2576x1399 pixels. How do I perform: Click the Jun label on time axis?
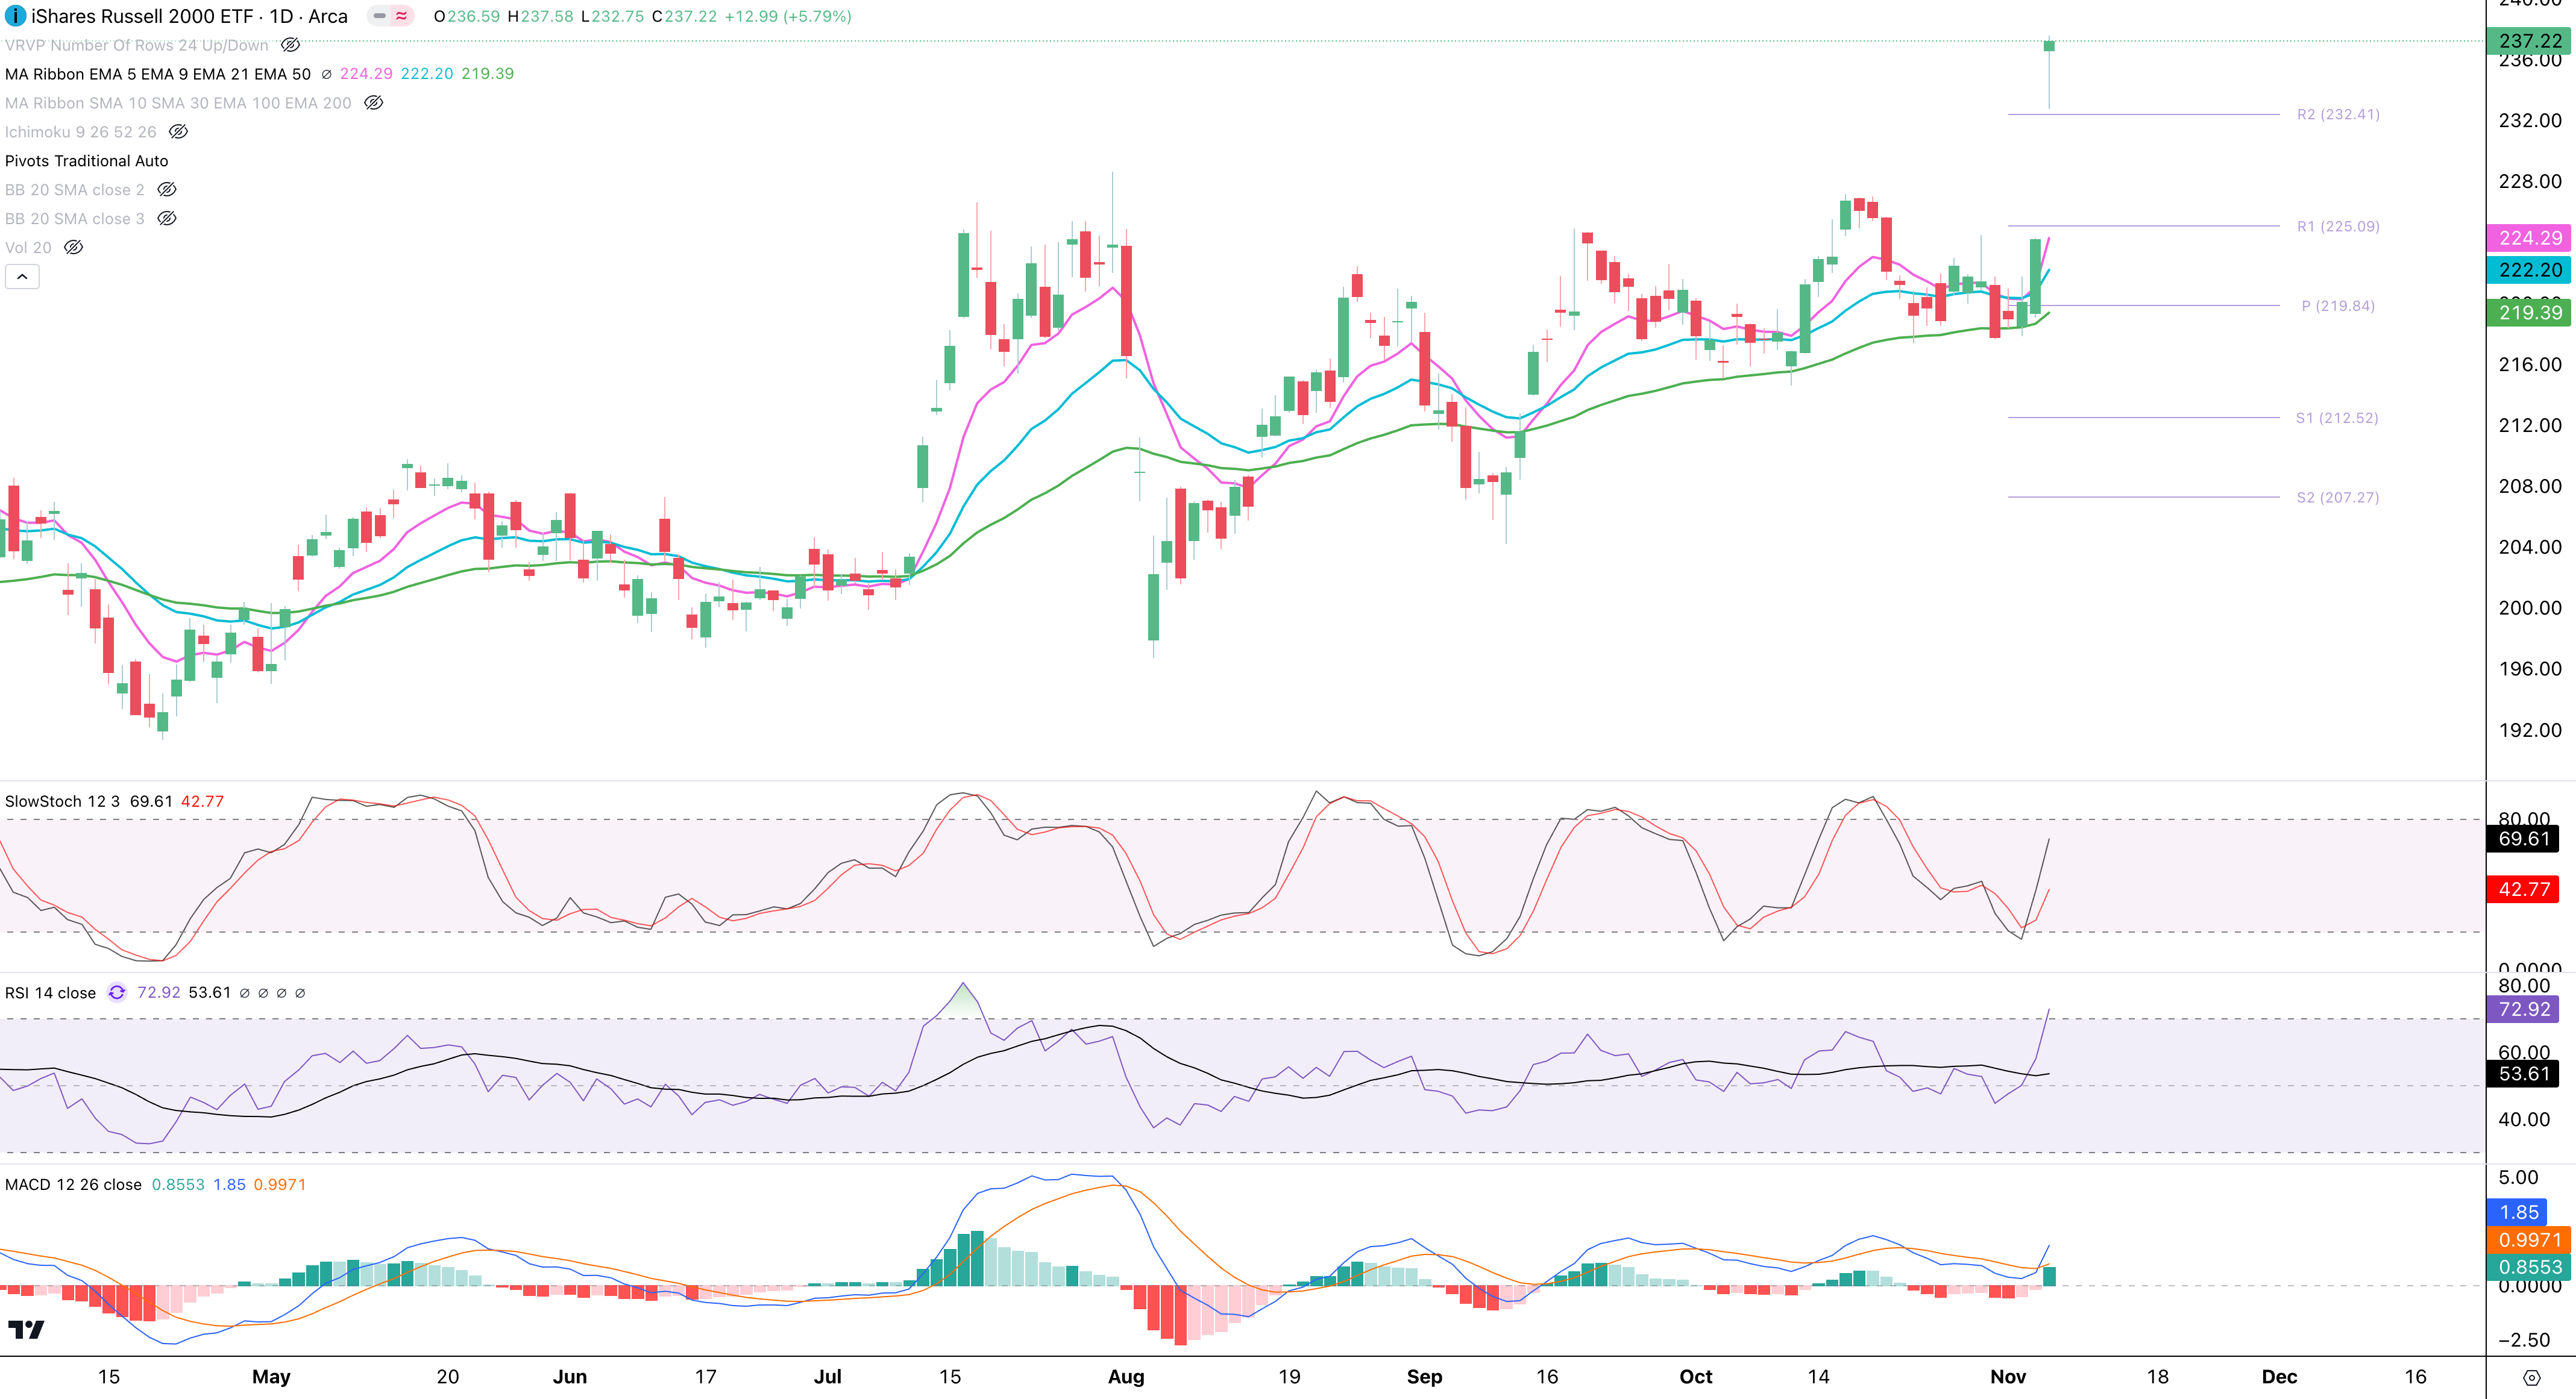[x=570, y=1377]
